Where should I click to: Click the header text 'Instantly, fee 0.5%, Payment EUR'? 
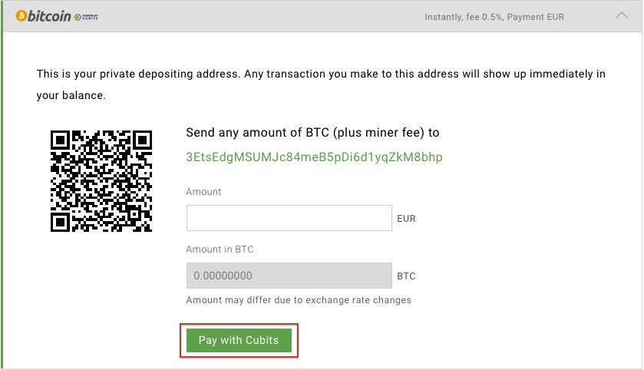494,17
